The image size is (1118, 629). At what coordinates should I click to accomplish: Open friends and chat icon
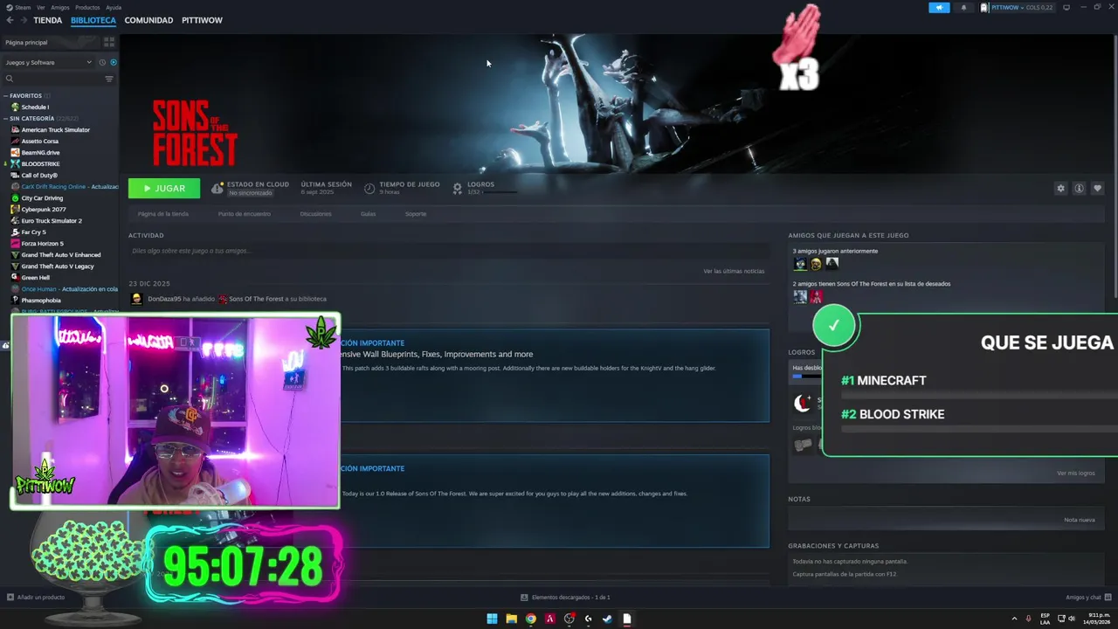click(1108, 598)
